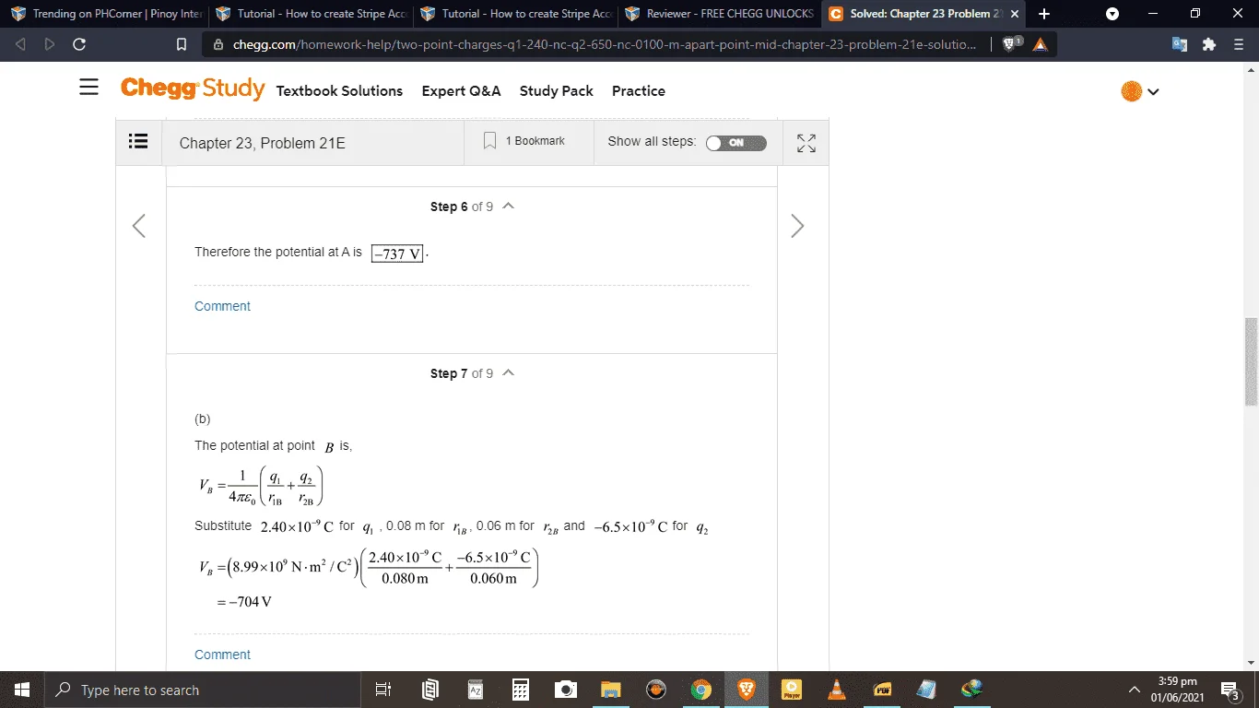
Task: Show hidden system tray icons
Action: tap(1135, 690)
